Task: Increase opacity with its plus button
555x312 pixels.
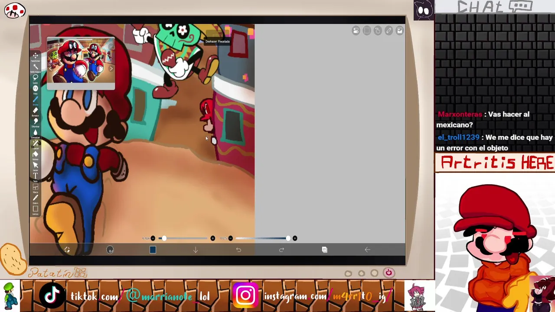Action: (295, 238)
